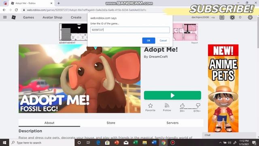Show hidden system tray icons
Viewport: 259px width, 146px height.
(x=220, y=142)
